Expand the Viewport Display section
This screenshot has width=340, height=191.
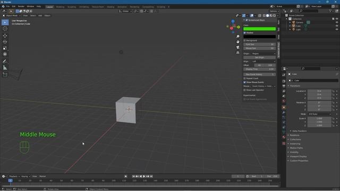(x=298, y=157)
